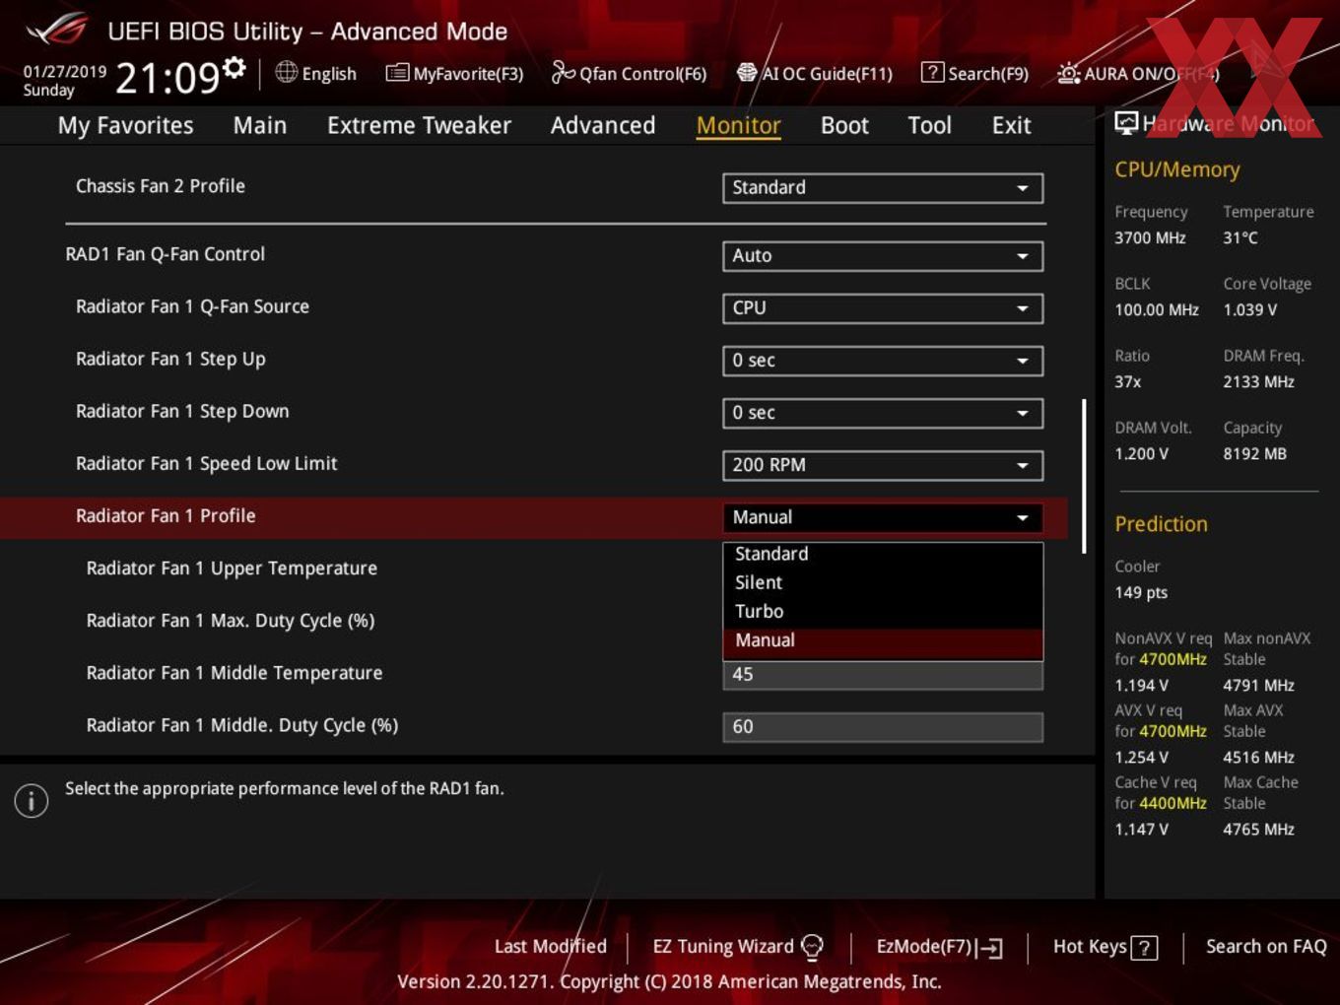Image resolution: width=1340 pixels, height=1005 pixels.
Task: Go to the Exit tab
Action: [x=1011, y=125]
